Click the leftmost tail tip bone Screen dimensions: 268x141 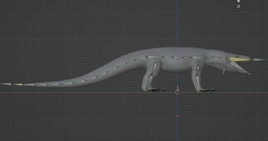point(7,84)
